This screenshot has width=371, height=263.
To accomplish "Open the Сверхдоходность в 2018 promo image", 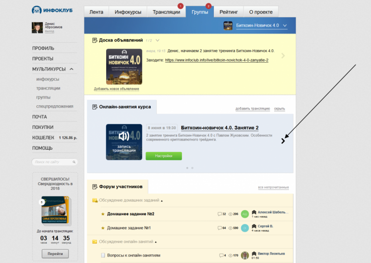I will pyautogui.click(x=56, y=210).
